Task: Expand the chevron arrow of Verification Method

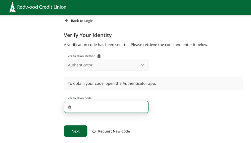Action: 143,65
